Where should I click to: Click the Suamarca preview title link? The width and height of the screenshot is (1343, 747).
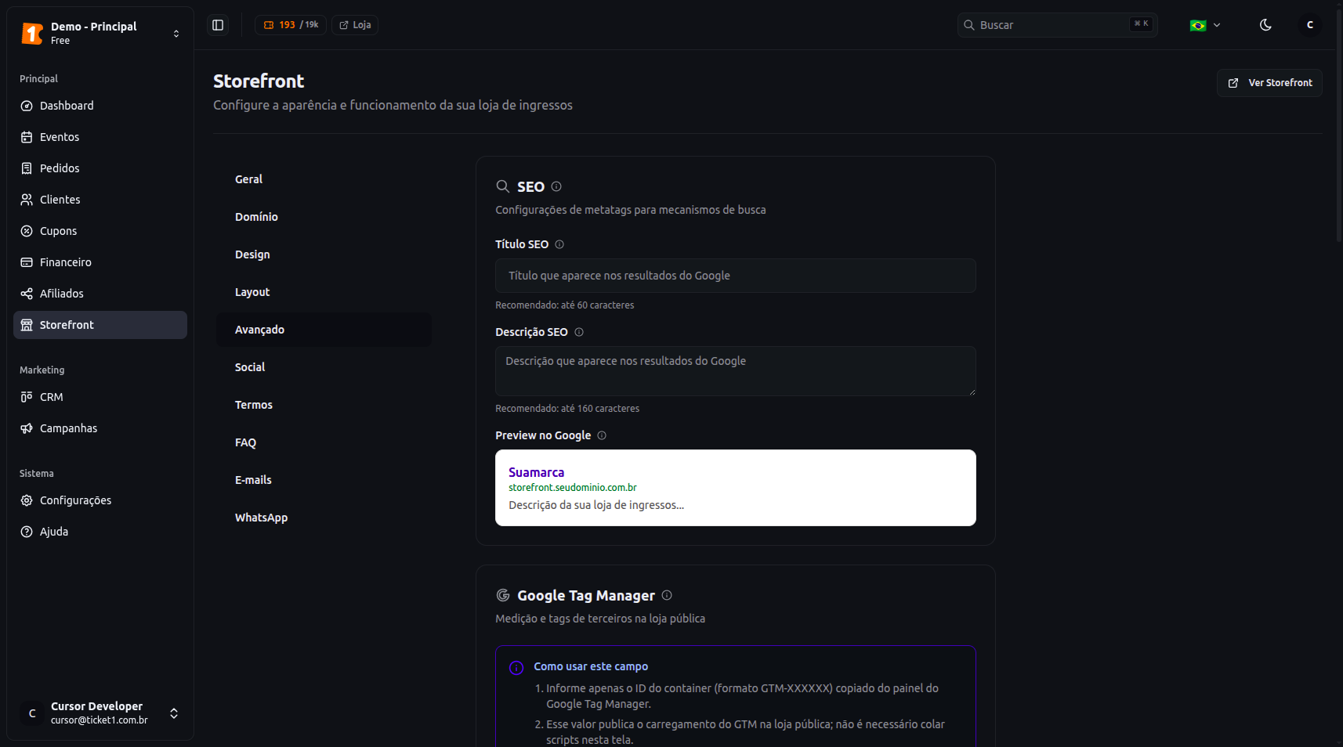click(x=536, y=472)
